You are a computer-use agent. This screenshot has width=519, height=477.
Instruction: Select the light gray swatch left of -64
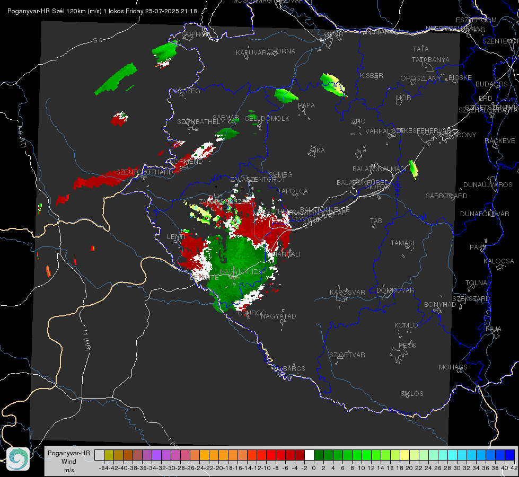[x=99, y=455]
